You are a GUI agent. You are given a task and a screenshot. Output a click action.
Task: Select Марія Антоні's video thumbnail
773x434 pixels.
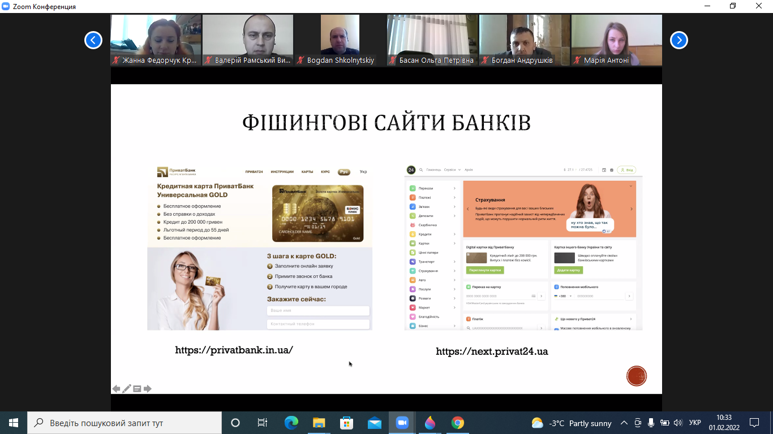617,40
